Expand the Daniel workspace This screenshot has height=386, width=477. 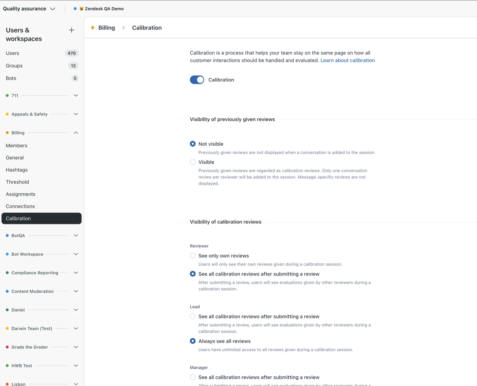tap(76, 310)
